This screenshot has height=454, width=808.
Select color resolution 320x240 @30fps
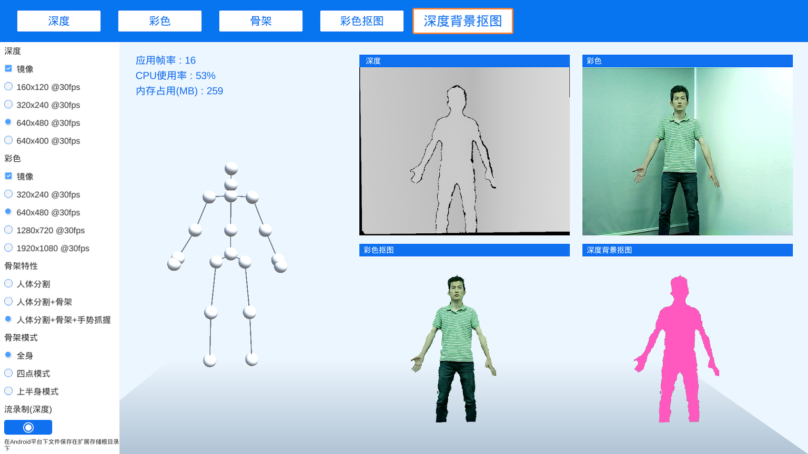8,194
